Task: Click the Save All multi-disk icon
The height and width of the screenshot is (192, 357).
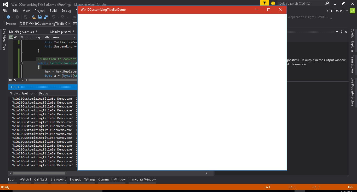Action: pyautogui.click(x=46, y=17)
